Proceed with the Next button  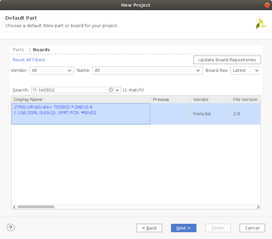183,228
